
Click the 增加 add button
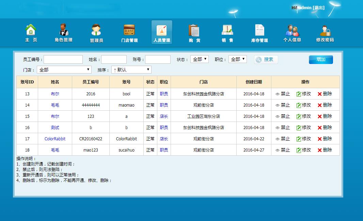(x=321, y=60)
